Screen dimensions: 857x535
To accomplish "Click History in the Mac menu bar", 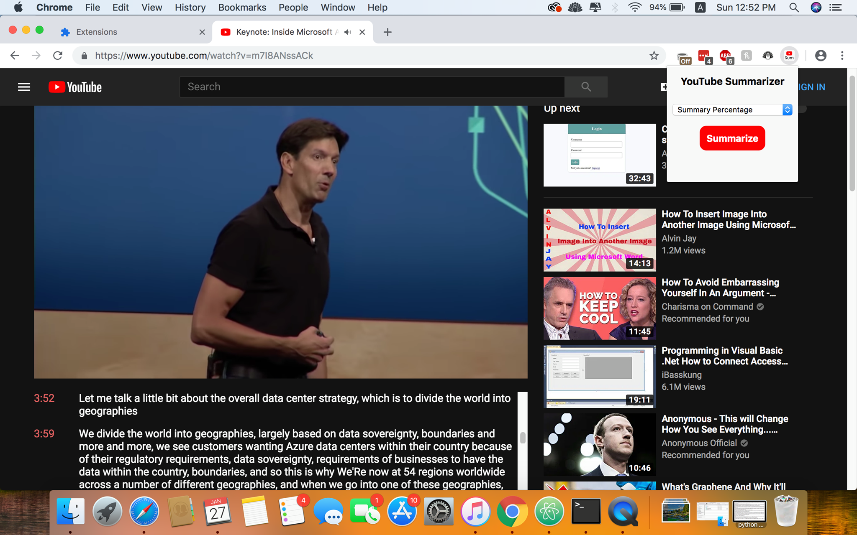I will (191, 8).
